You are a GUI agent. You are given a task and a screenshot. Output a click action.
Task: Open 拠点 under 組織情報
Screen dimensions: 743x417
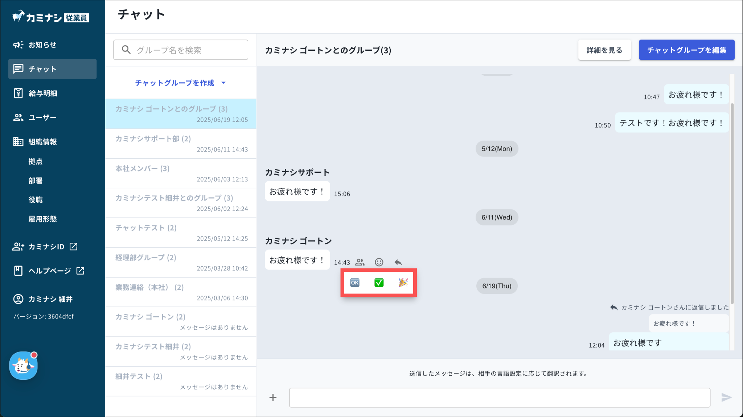point(36,162)
